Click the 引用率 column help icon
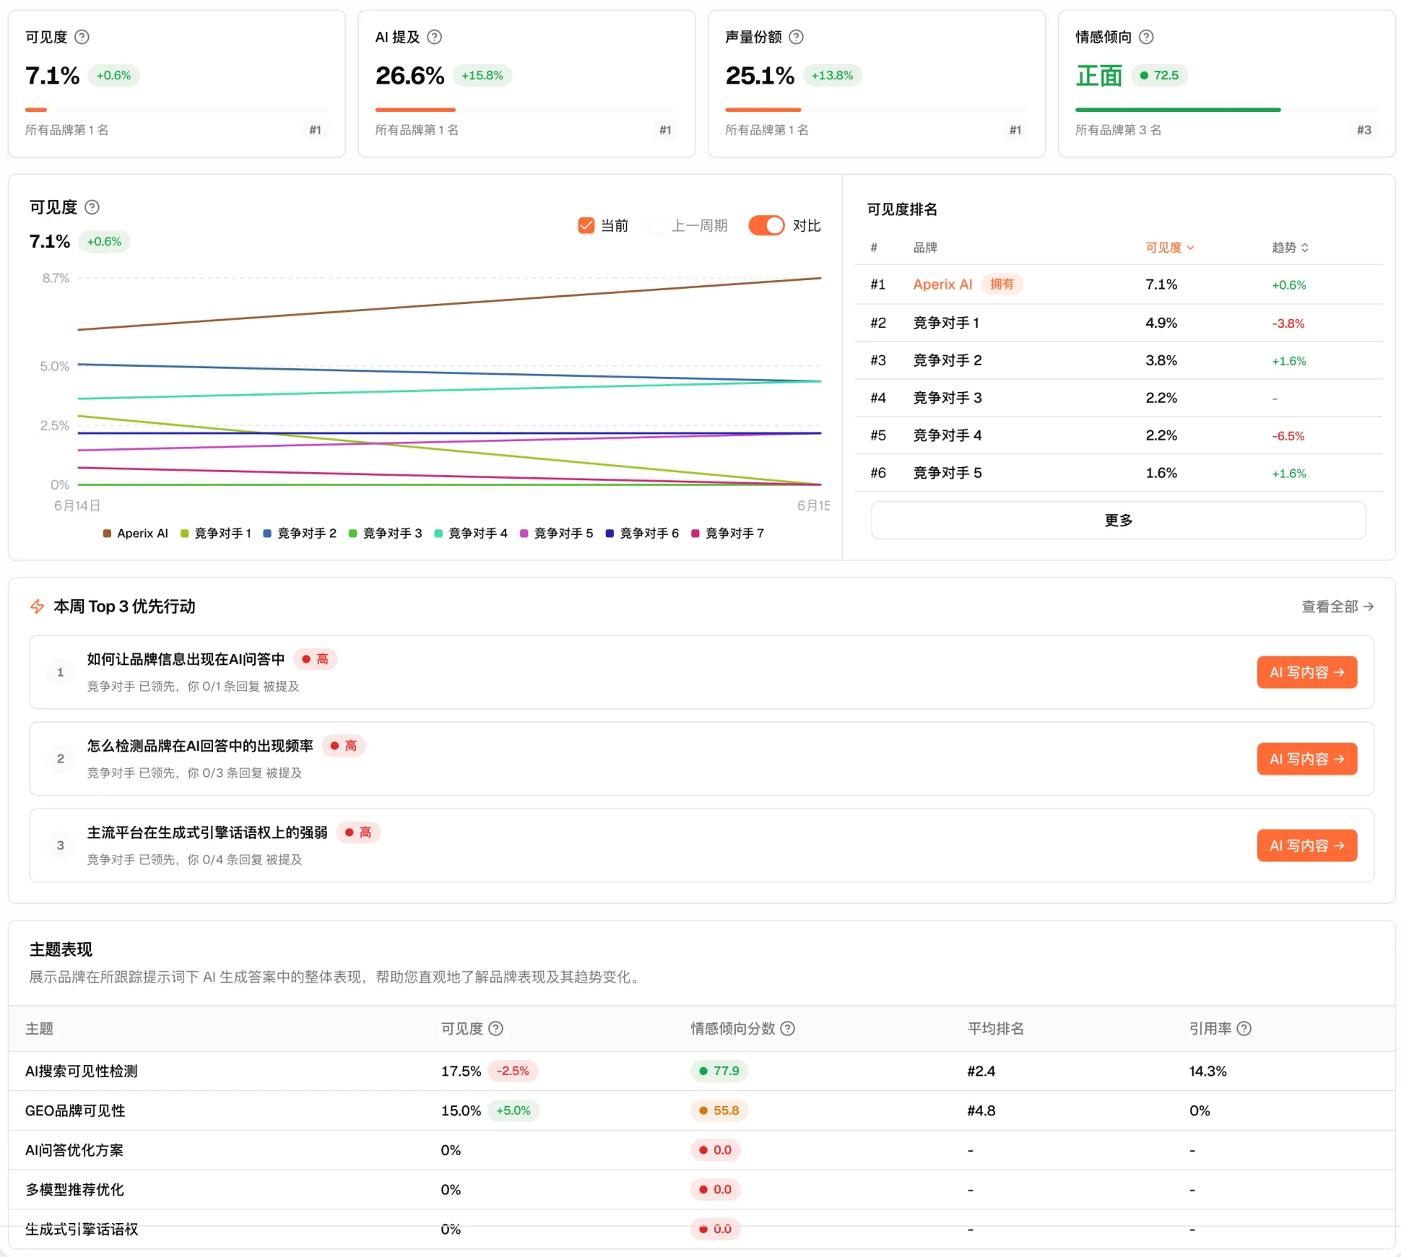This screenshot has height=1257, width=1401. click(1244, 1028)
